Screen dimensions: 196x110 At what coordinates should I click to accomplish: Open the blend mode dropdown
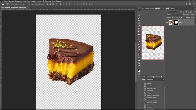click(174, 15)
